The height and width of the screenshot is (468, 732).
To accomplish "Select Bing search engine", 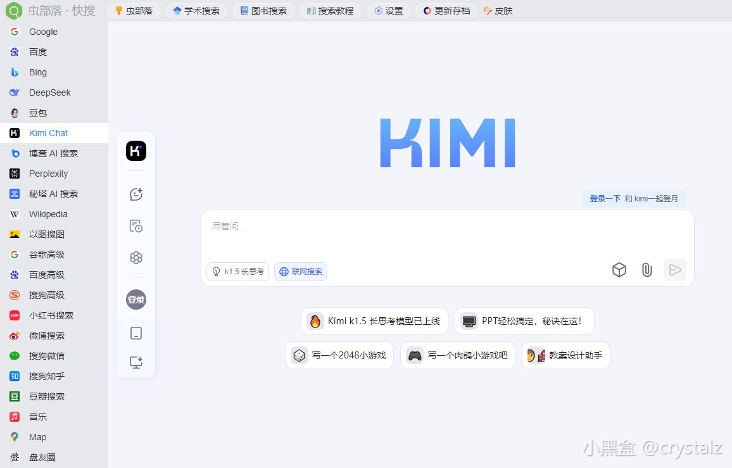I will coord(54,72).
